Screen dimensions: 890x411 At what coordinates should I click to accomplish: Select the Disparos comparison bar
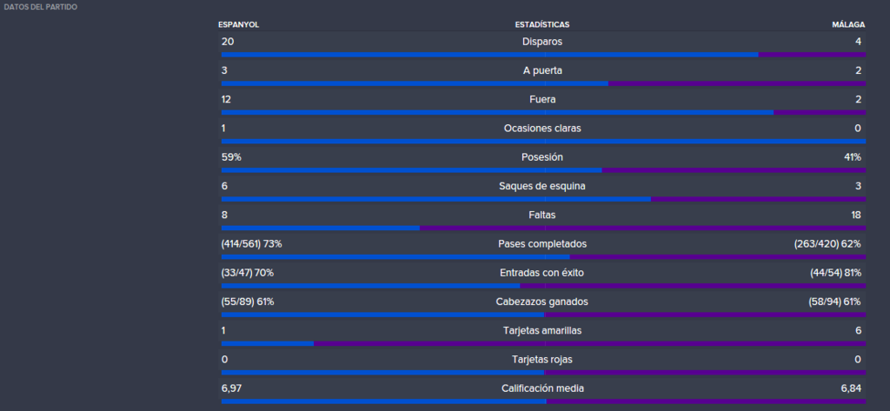[543, 55]
